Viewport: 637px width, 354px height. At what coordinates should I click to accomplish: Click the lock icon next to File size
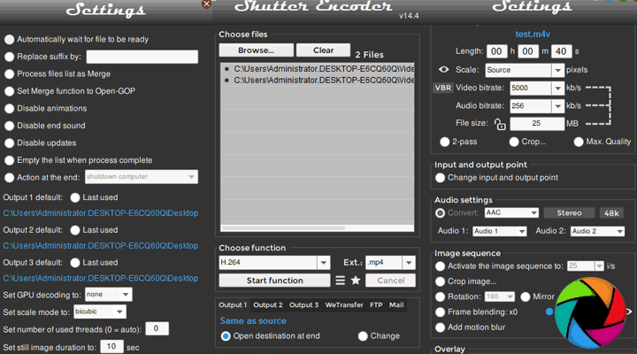499,124
